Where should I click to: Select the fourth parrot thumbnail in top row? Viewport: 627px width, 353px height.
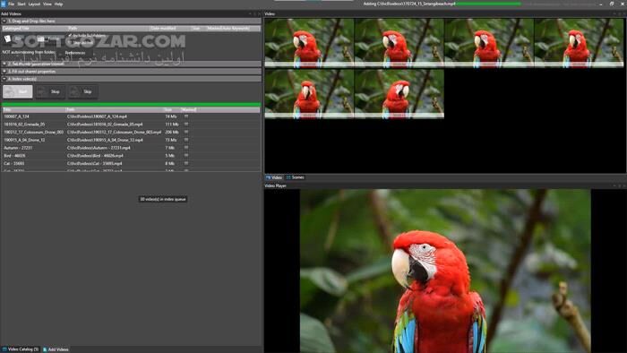pos(579,43)
